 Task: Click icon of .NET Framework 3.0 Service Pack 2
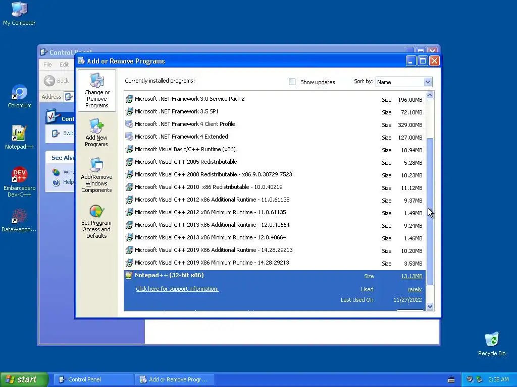click(x=129, y=99)
